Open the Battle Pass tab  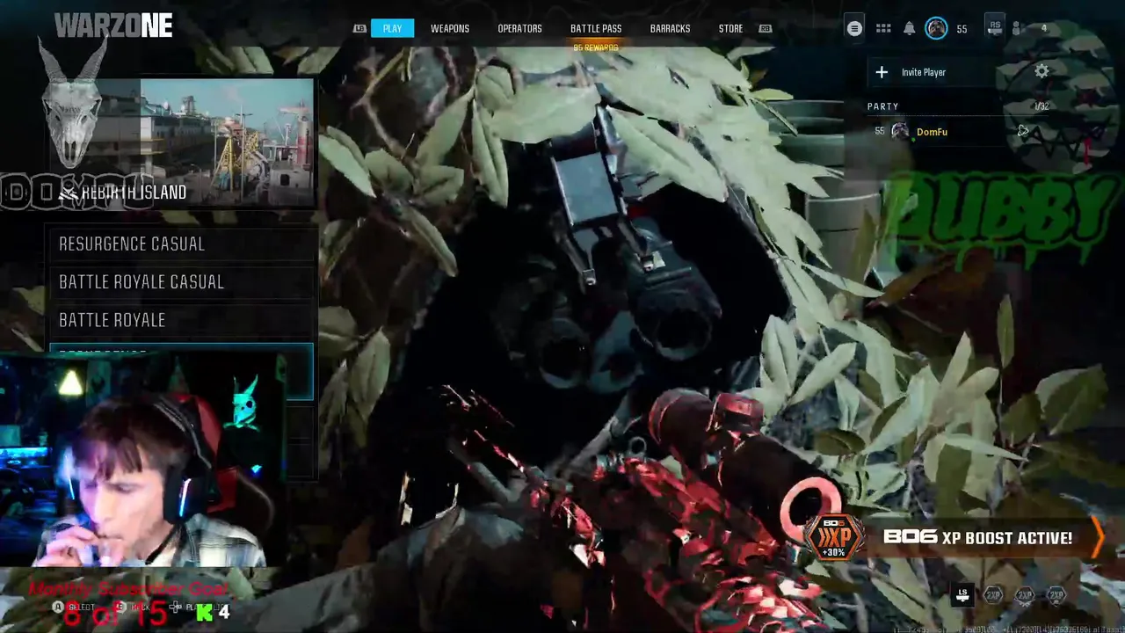(596, 28)
